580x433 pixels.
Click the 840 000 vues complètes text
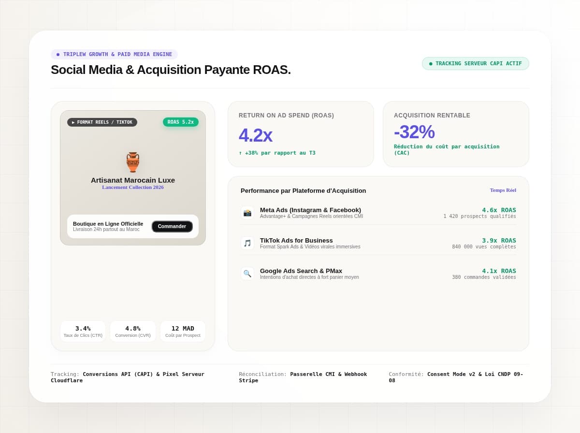click(484, 247)
